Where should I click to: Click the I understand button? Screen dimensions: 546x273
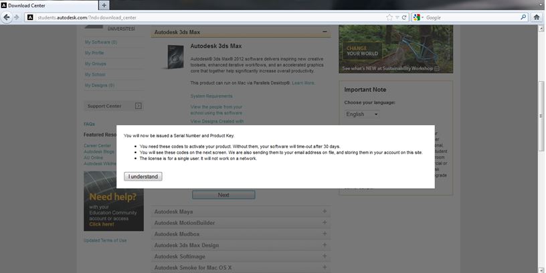[x=143, y=177]
